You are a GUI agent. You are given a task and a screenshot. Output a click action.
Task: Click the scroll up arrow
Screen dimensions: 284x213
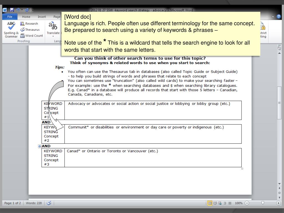point(279,53)
